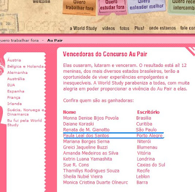Select Bélgica e Holanda in sidebar

(25, 66)
